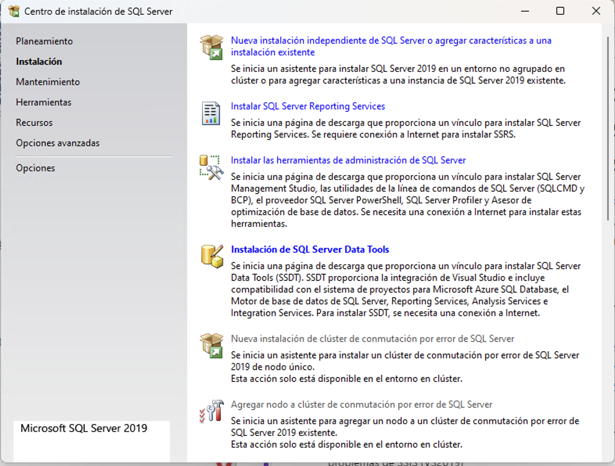This screenshot has height=466, width=615.
Task: Click the SQL Server Data Tools database icon
Action: (212, 256)
